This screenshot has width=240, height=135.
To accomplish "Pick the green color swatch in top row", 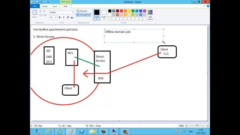I will (133, 11).
